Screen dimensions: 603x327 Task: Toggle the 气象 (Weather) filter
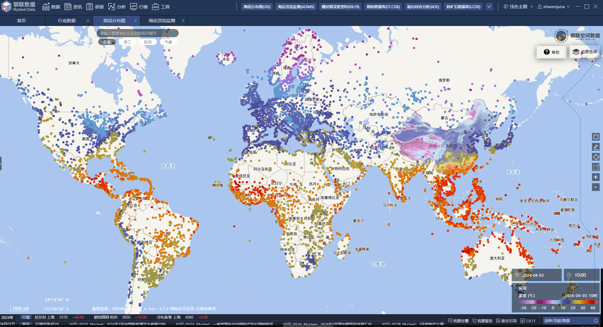click(x=168, y=42)
